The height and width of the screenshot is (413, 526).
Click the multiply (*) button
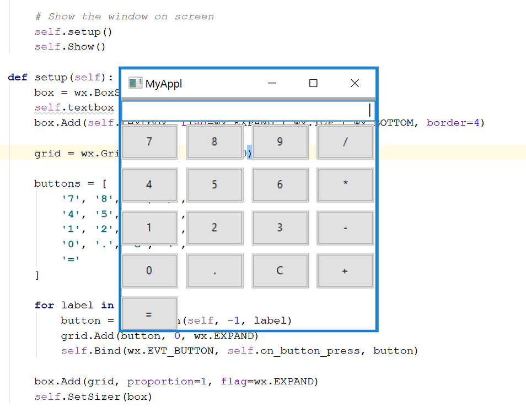[345, 184]
